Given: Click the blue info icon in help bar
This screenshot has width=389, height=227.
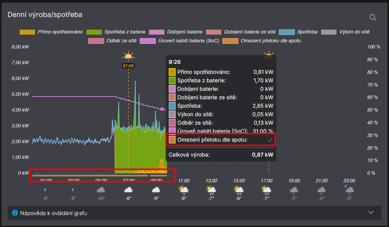Looking at the screenshot, I should (x=15, y=213).
